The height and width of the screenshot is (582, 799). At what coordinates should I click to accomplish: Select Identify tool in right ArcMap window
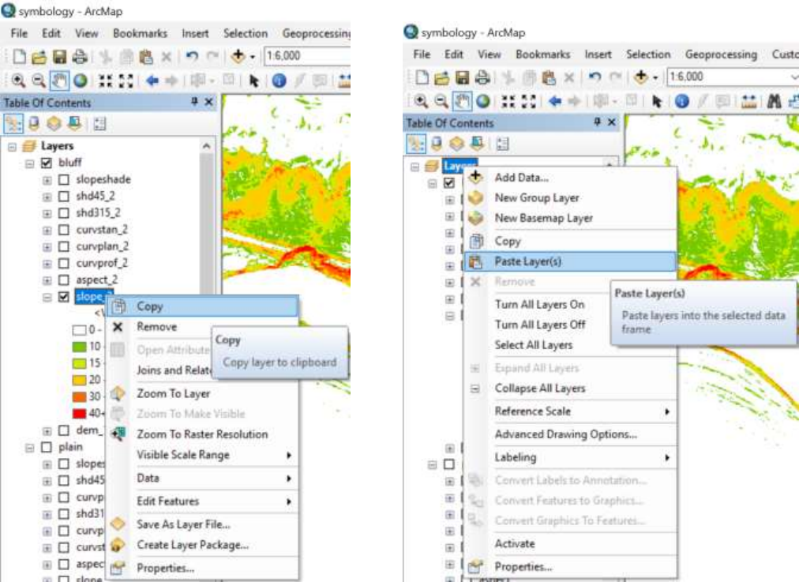point(682,101)
